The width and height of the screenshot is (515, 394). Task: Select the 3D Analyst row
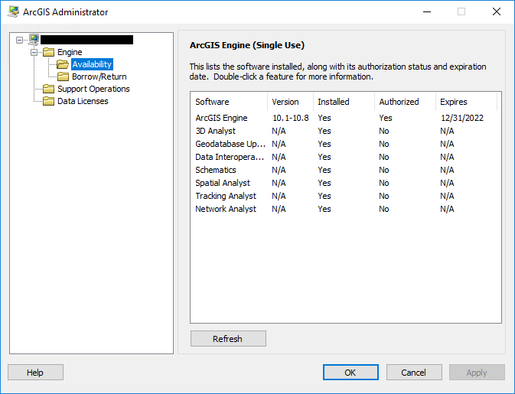[x=346, y=131]
